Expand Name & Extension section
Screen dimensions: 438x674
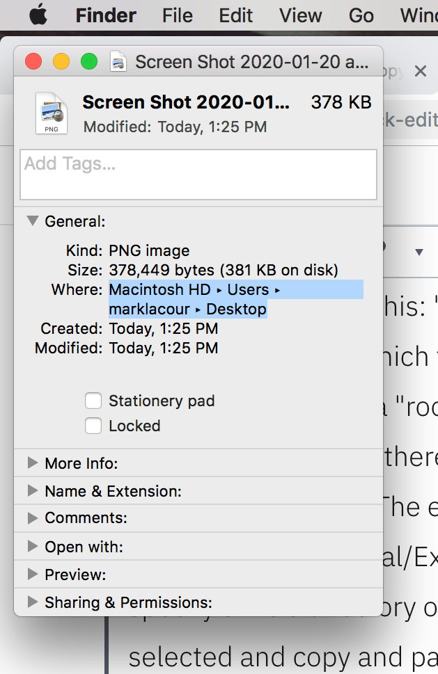(32, 491)
